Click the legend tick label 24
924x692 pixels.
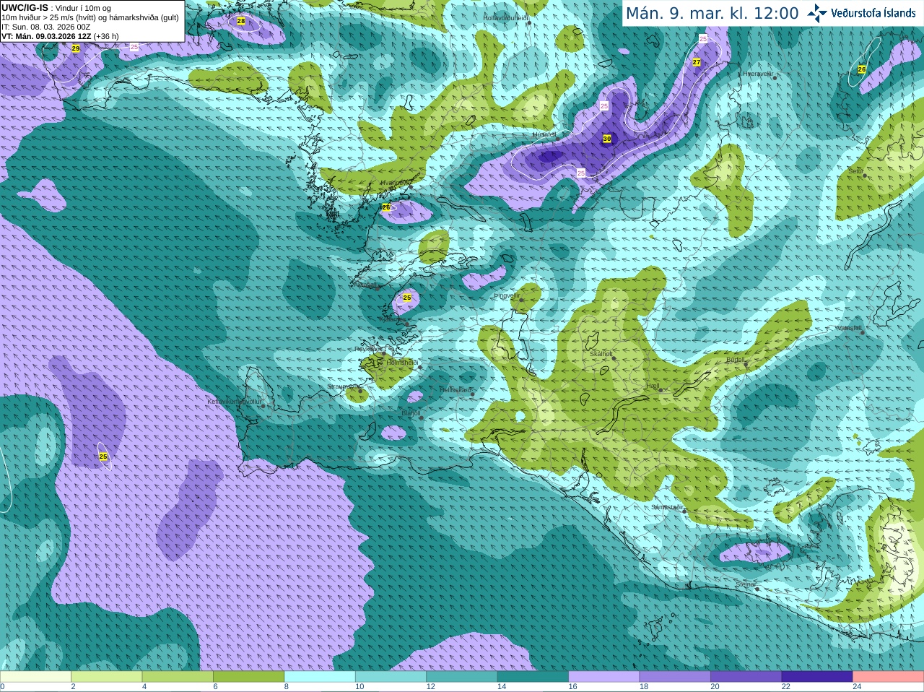click(857, 687)
